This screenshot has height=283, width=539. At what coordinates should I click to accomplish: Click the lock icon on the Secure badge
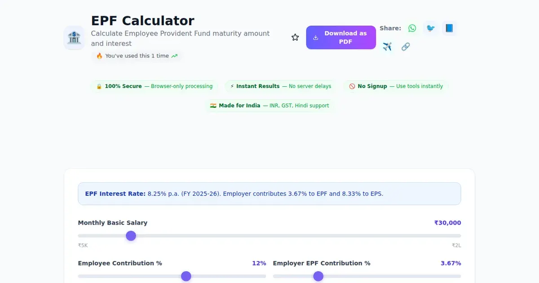click(x=99, y=86)
